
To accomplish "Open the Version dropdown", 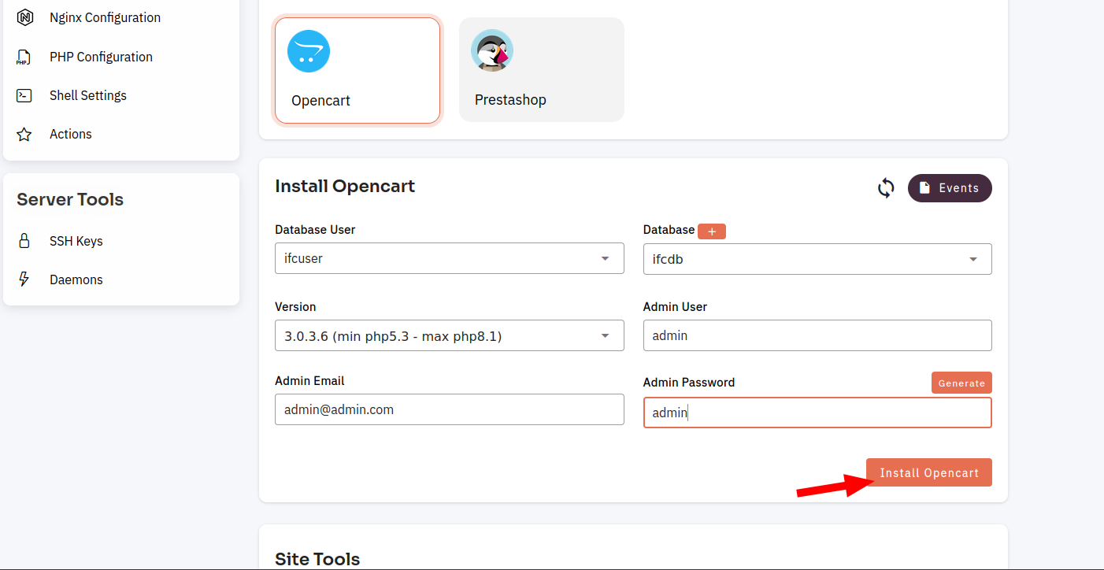I will tap(450, 335).
